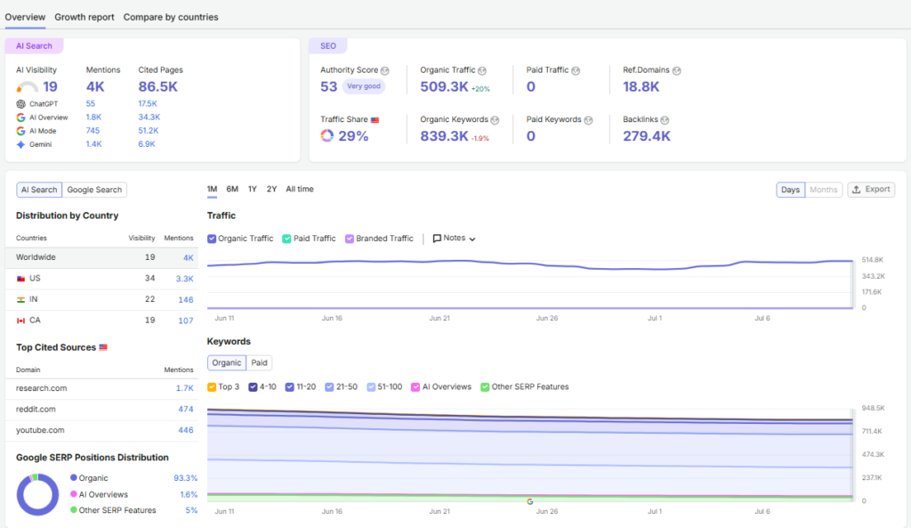This screenshot has height=528, width=911.
Task: Click the Paid Keywords info icon
Action: [x=589, y=120]
